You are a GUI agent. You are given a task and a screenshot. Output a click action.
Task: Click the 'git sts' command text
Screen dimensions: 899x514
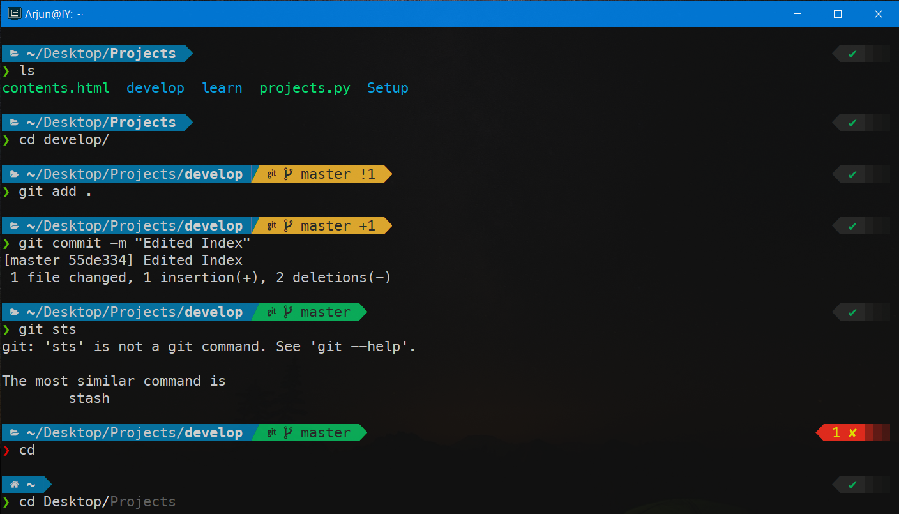(x=47, y=329)
